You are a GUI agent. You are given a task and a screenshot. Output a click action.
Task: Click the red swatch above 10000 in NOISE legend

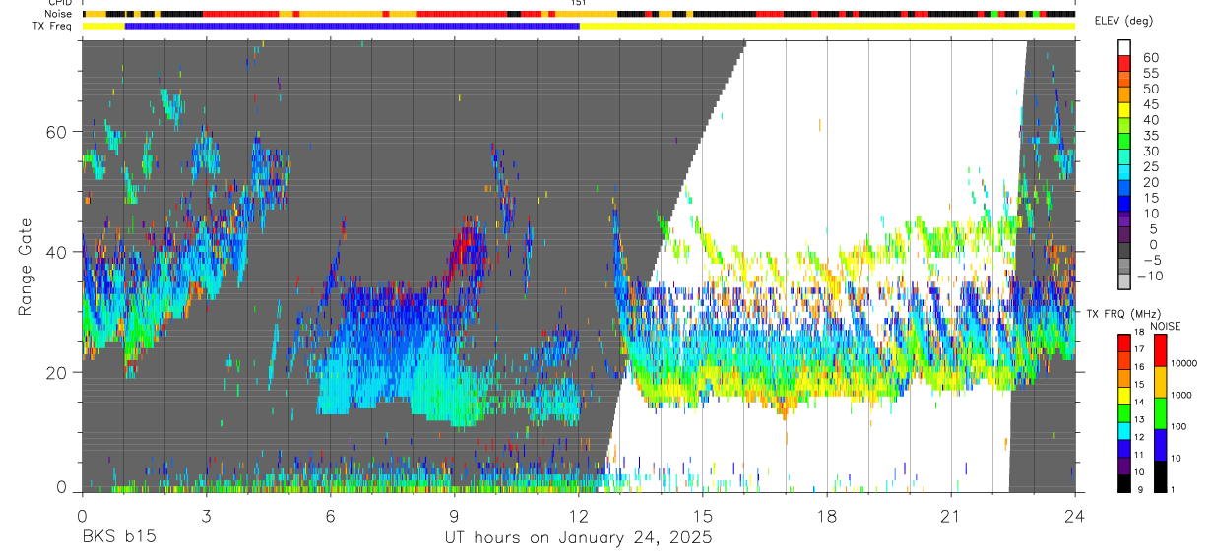tap(1161, 350)
